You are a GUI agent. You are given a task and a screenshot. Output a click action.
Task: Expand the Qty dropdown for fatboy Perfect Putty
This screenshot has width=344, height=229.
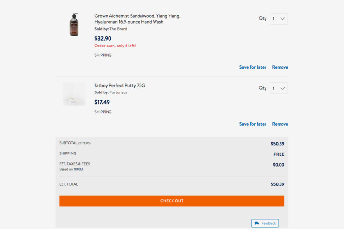click(279, 88)
